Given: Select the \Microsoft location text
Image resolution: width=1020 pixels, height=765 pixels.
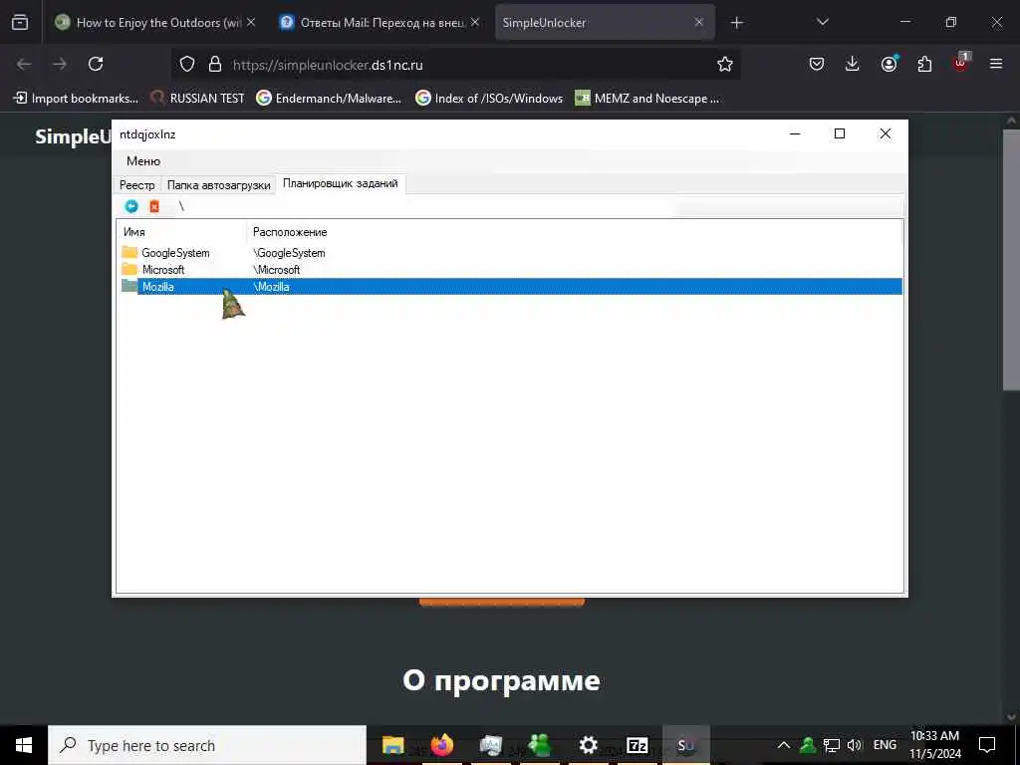Looking at the screenshot, I should click(x=277, y=270).
